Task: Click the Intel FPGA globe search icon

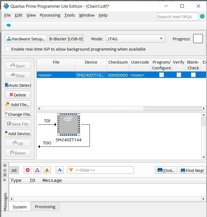Action: coord(202,16)
